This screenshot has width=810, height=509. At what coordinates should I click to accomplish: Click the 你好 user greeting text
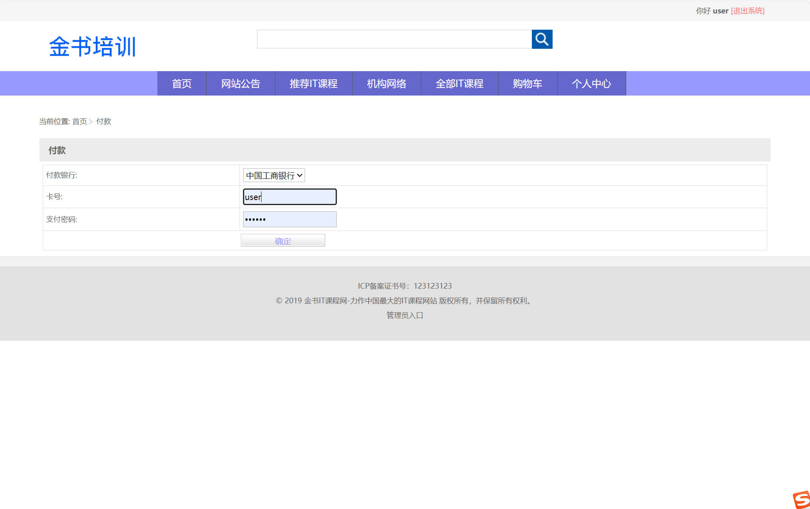click(710, 11)
